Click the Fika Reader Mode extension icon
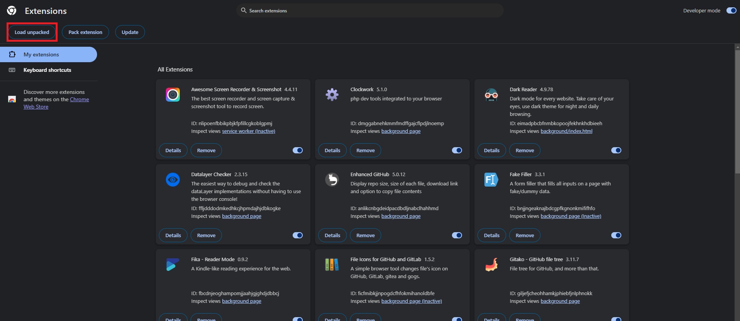 173,265
